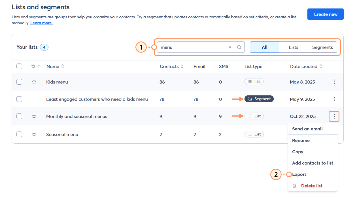
Task: Open the Least engaged customers row options
Action: point(334,99)
